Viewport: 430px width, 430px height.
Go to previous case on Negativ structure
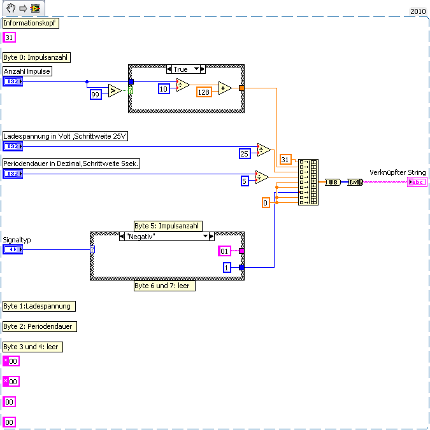(122, 237)
